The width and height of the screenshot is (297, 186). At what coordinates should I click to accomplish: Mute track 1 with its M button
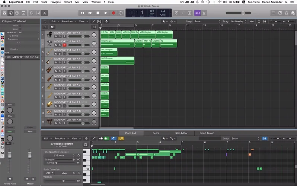point(56,36)
